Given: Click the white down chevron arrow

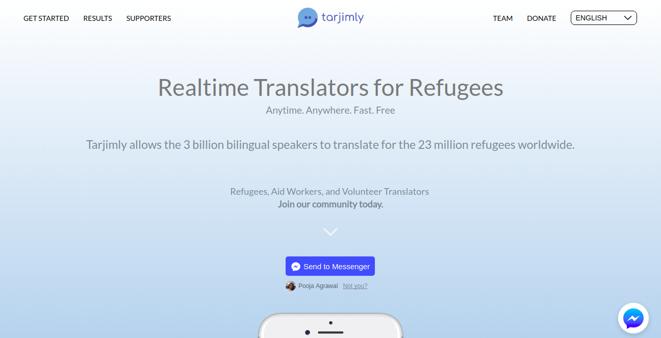Looking at the screenshot, I should click(330, 232).
